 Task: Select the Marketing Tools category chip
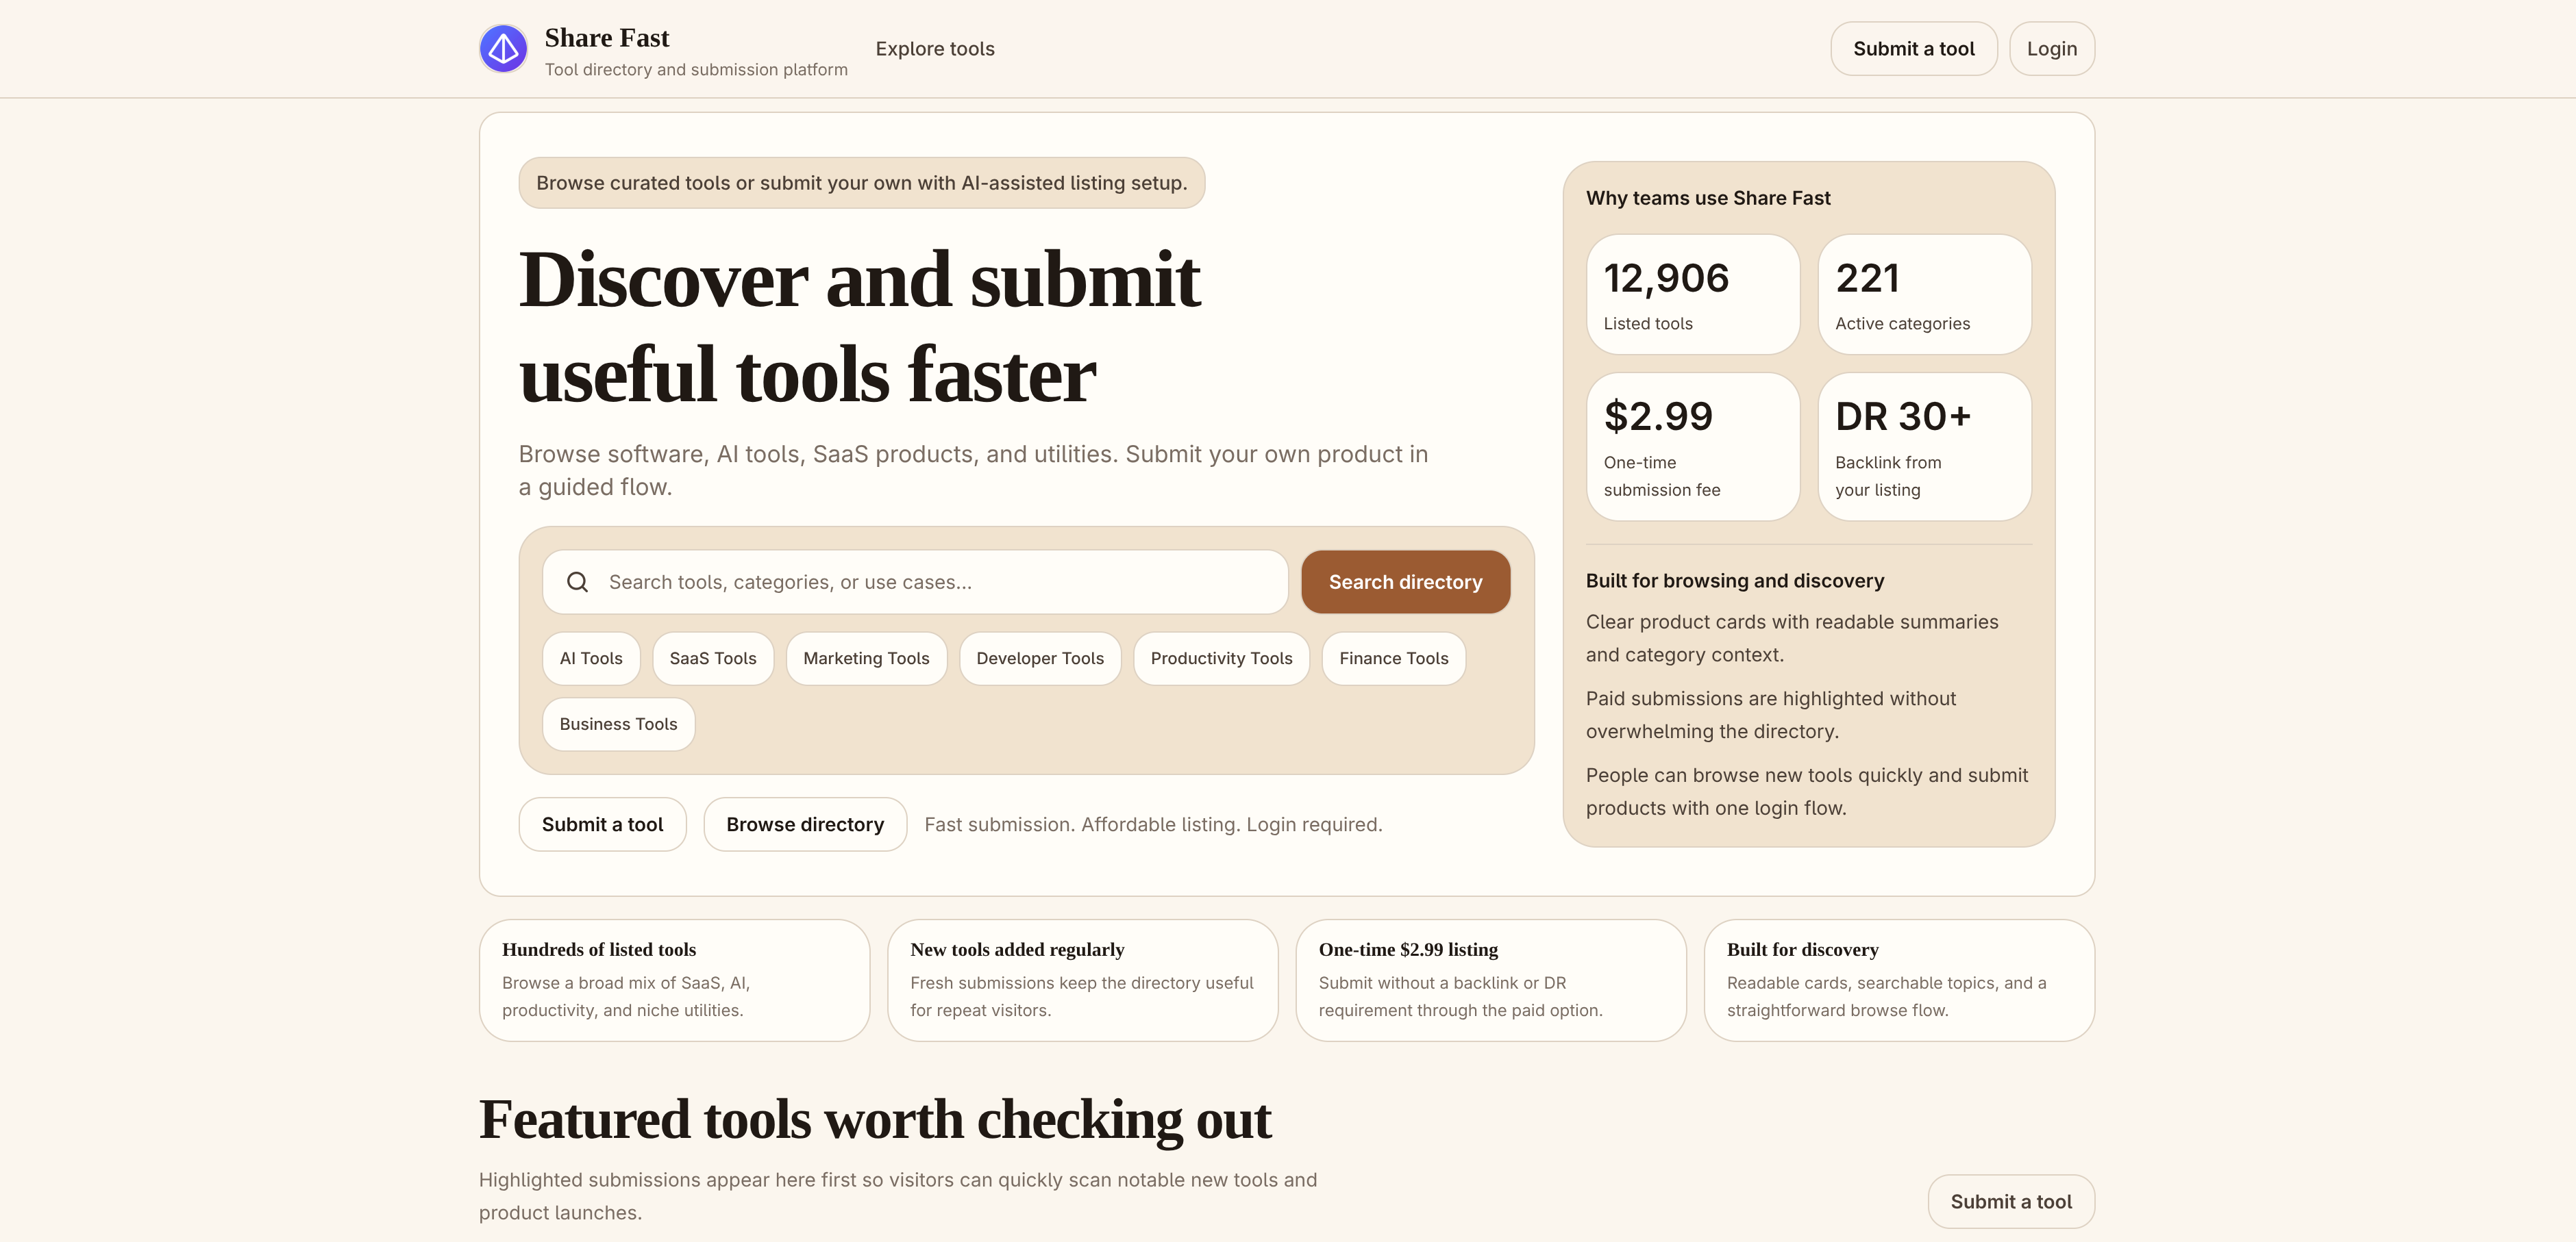(866, 659)
